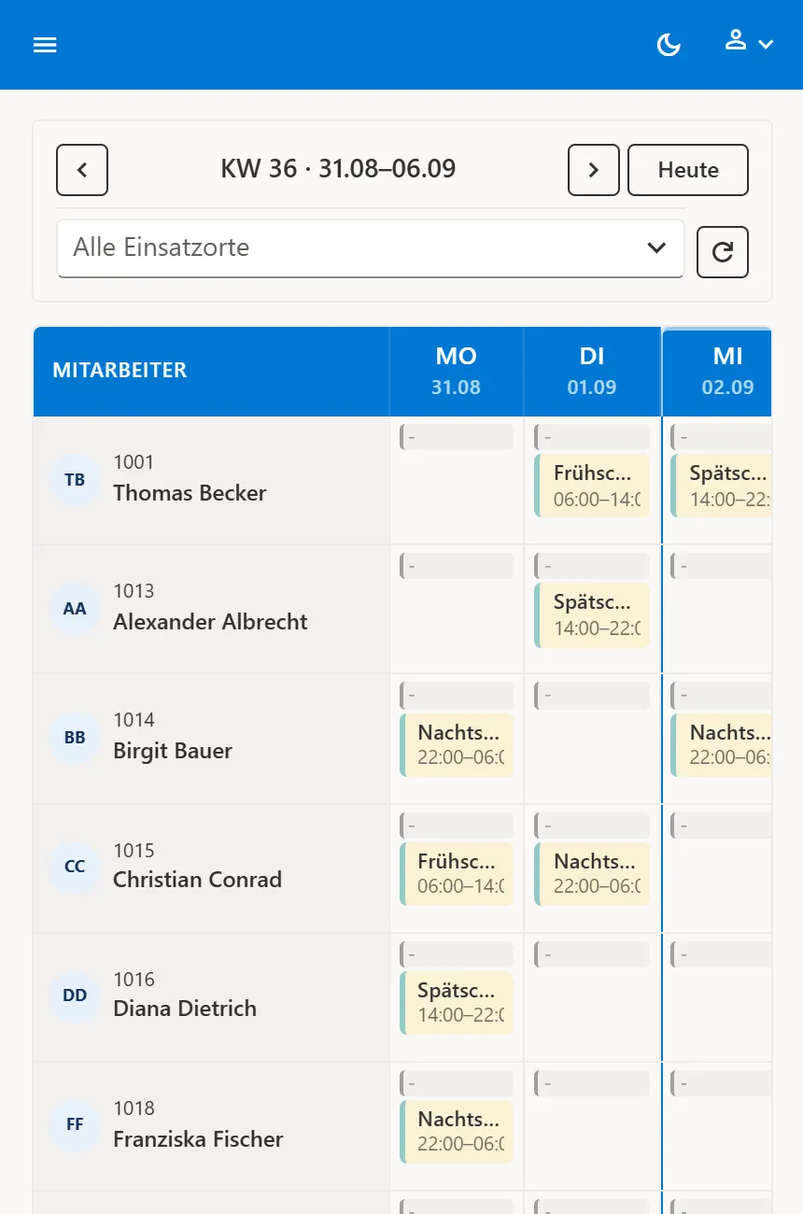This screenshot has height=1214, width=803.
Task: Open Thomas Becker's Tuesday Frühschicht shift
Action: (592, 486)
